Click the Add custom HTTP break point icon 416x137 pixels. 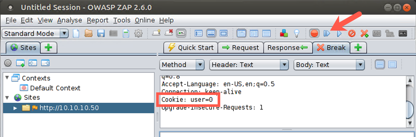(x=364, y=33)
